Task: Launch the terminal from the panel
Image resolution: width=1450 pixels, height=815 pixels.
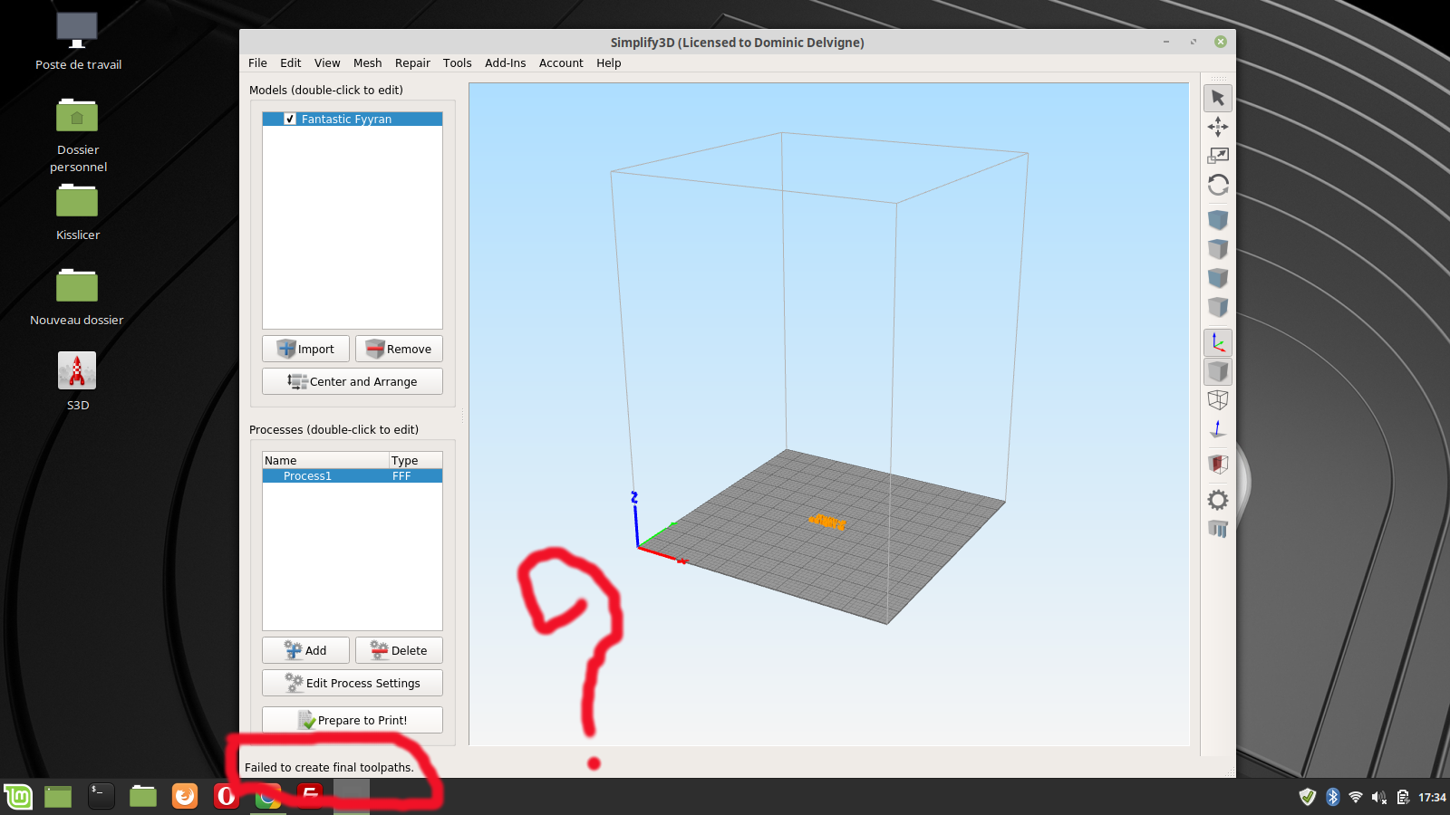Action: [x=101, y=797]
